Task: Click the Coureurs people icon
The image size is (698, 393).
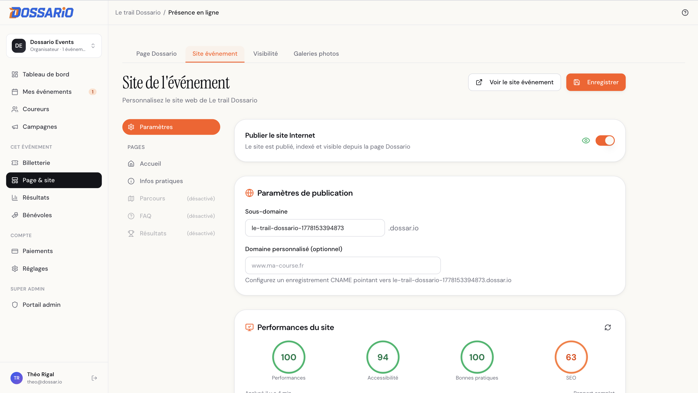Action: click(x=15, y=109)
